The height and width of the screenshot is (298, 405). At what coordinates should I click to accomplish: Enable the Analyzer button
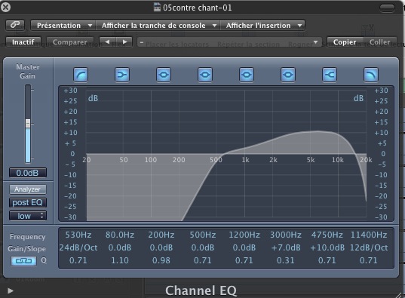coord(28,189)
